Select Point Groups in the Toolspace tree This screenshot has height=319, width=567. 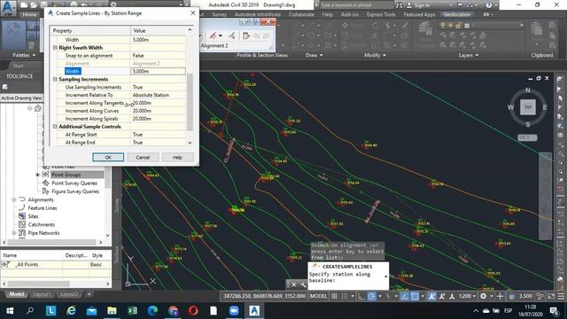(x=66, y=175)
